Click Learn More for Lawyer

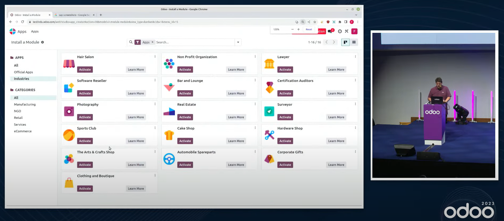tap(336, 70)
